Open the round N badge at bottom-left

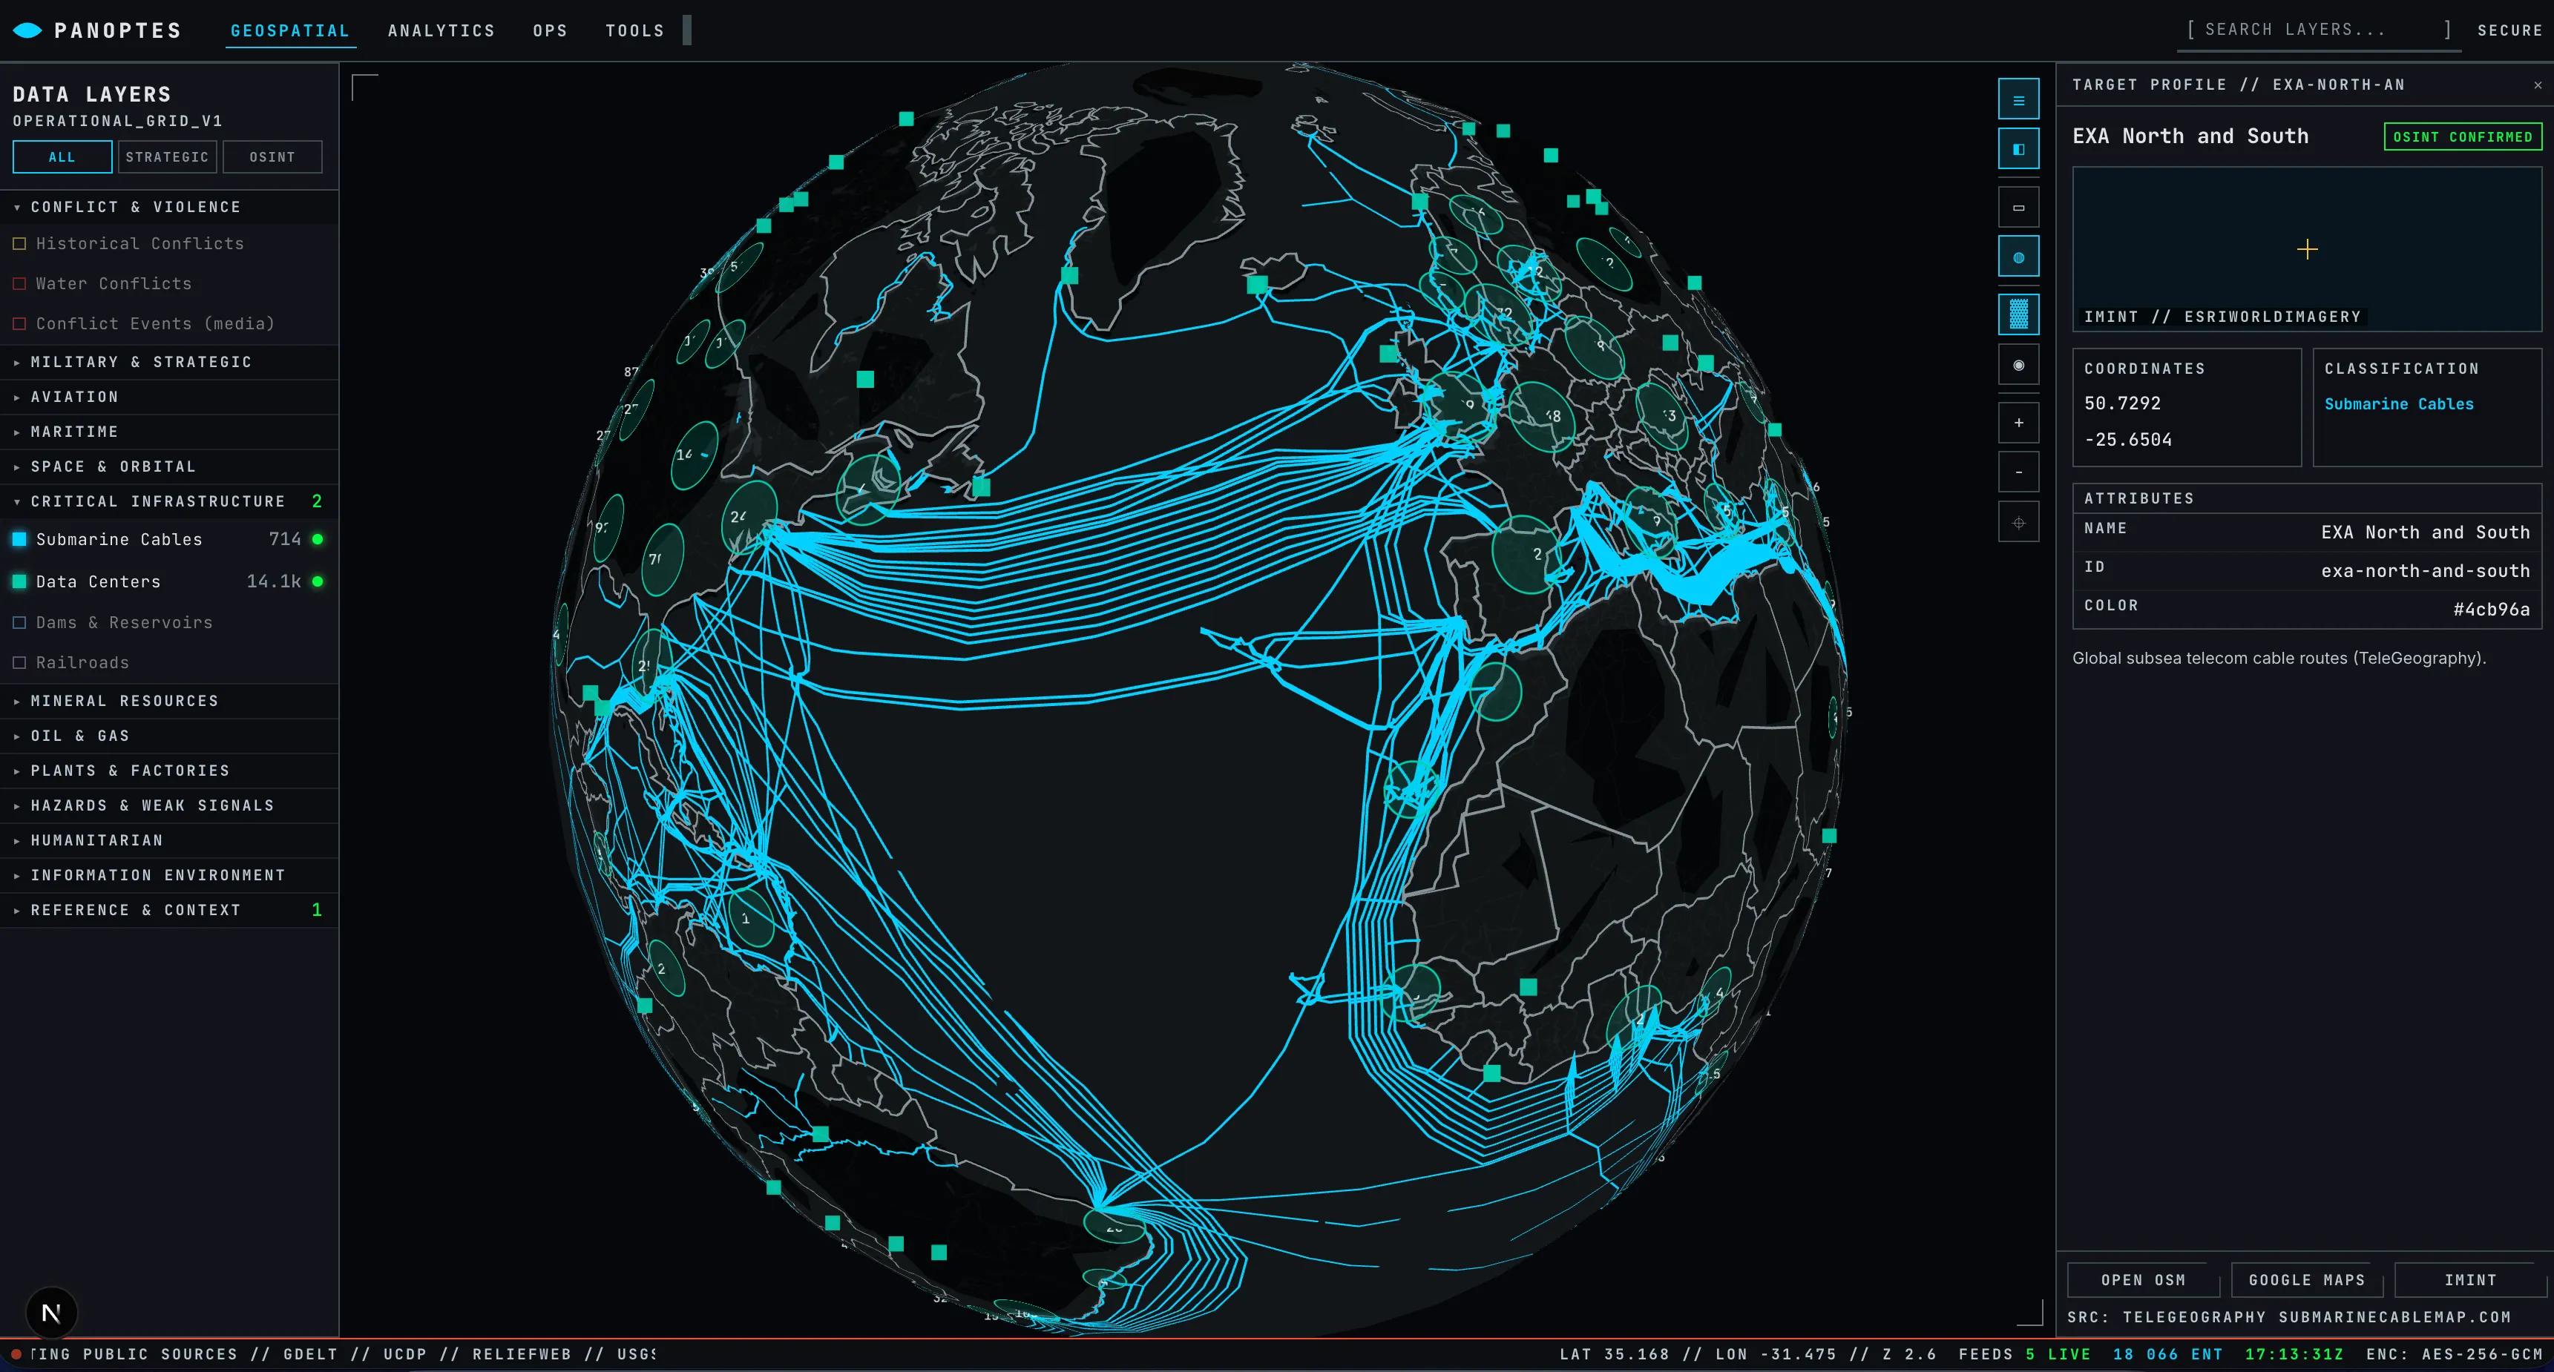pyautogui.click(x=51, y=1313)
